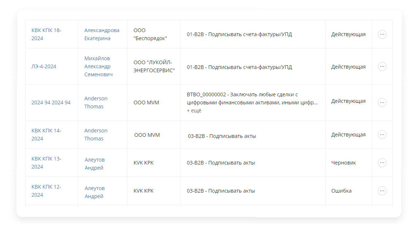Click the Действующая status for ООО "Беспорядок"

click(x=348, y=34)
